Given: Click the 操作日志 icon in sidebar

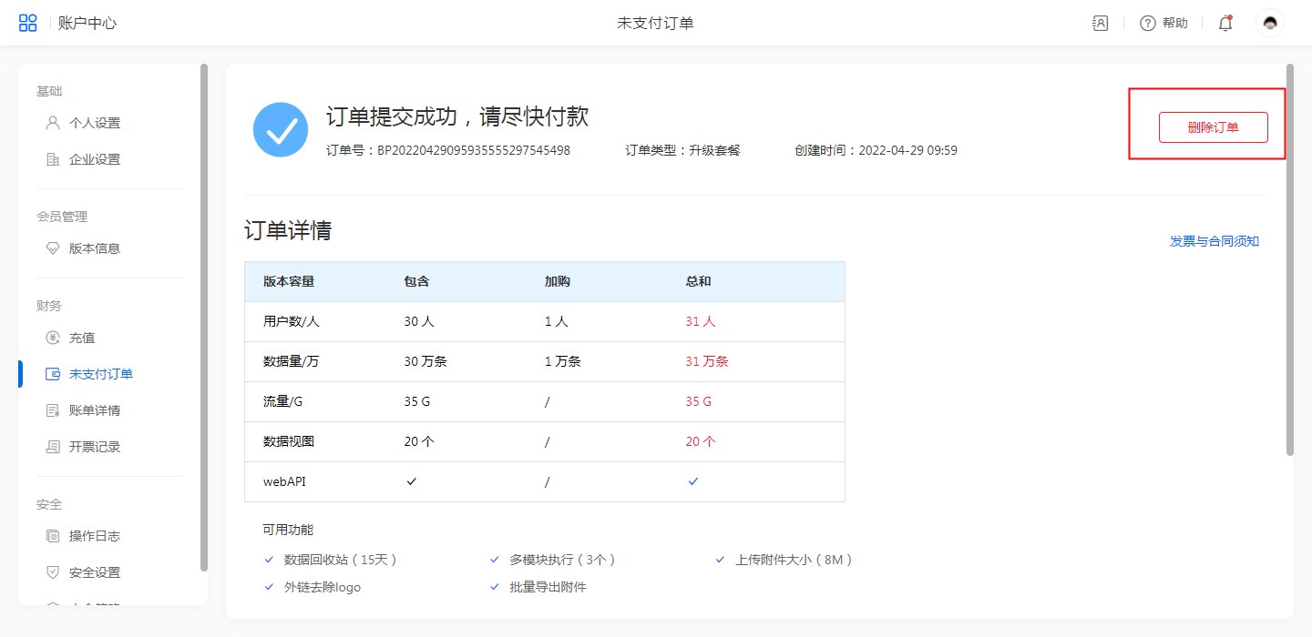Looking at the screenshot, I should 53,536.
